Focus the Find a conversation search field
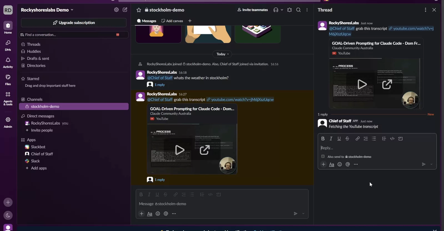Screen dimensions: 444x231 [74, 35]
